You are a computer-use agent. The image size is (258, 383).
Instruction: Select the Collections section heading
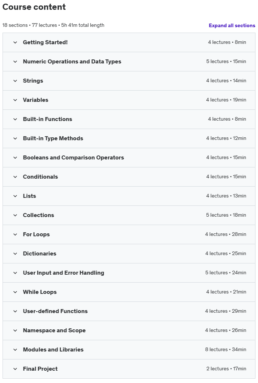[39, 215]
